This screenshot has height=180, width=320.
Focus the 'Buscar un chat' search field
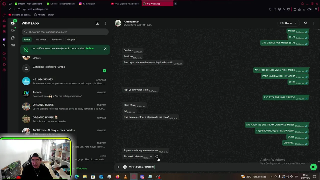click(65, 32)
